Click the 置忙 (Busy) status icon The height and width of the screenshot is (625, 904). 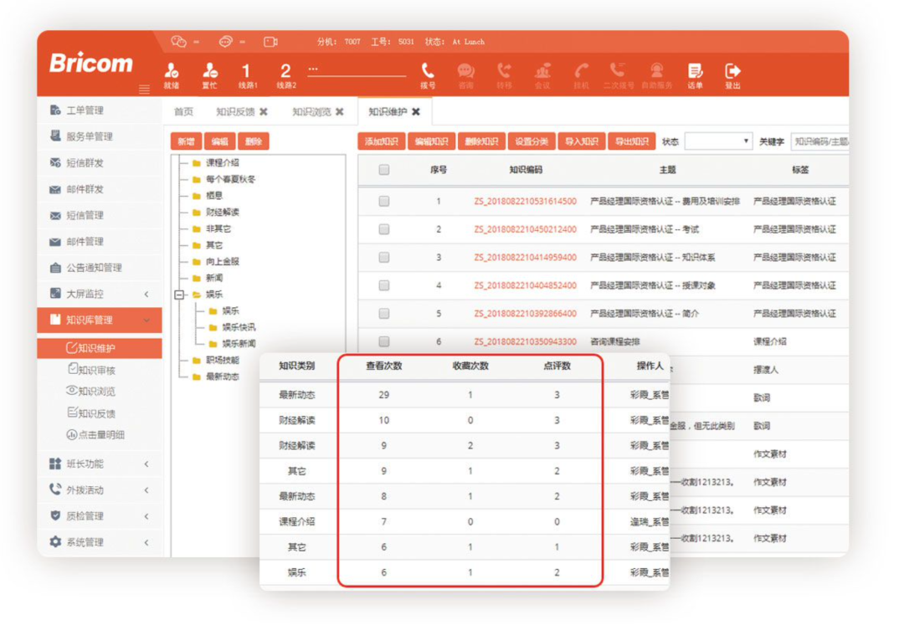[x=210, y=71]
